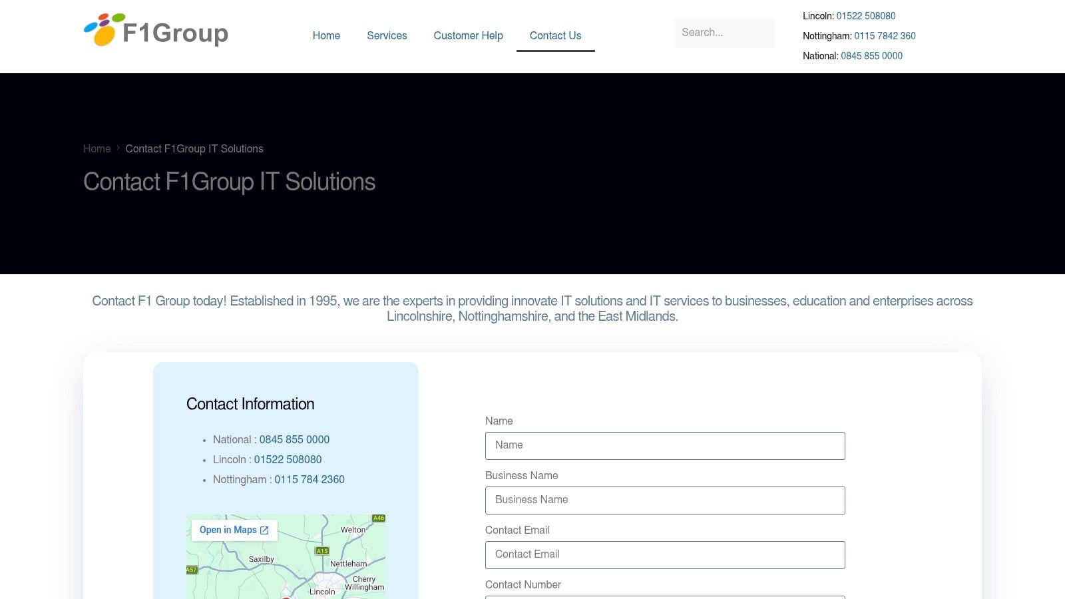Click the F1Group logo
Screen dimensions: 1065x599
(x=156, y=30)
